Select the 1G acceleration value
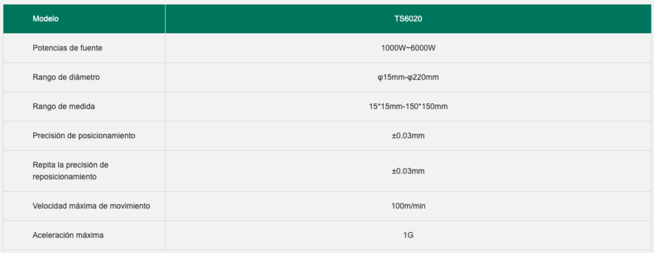The height and width of the screenshot is (253, 654). point(408,235)
